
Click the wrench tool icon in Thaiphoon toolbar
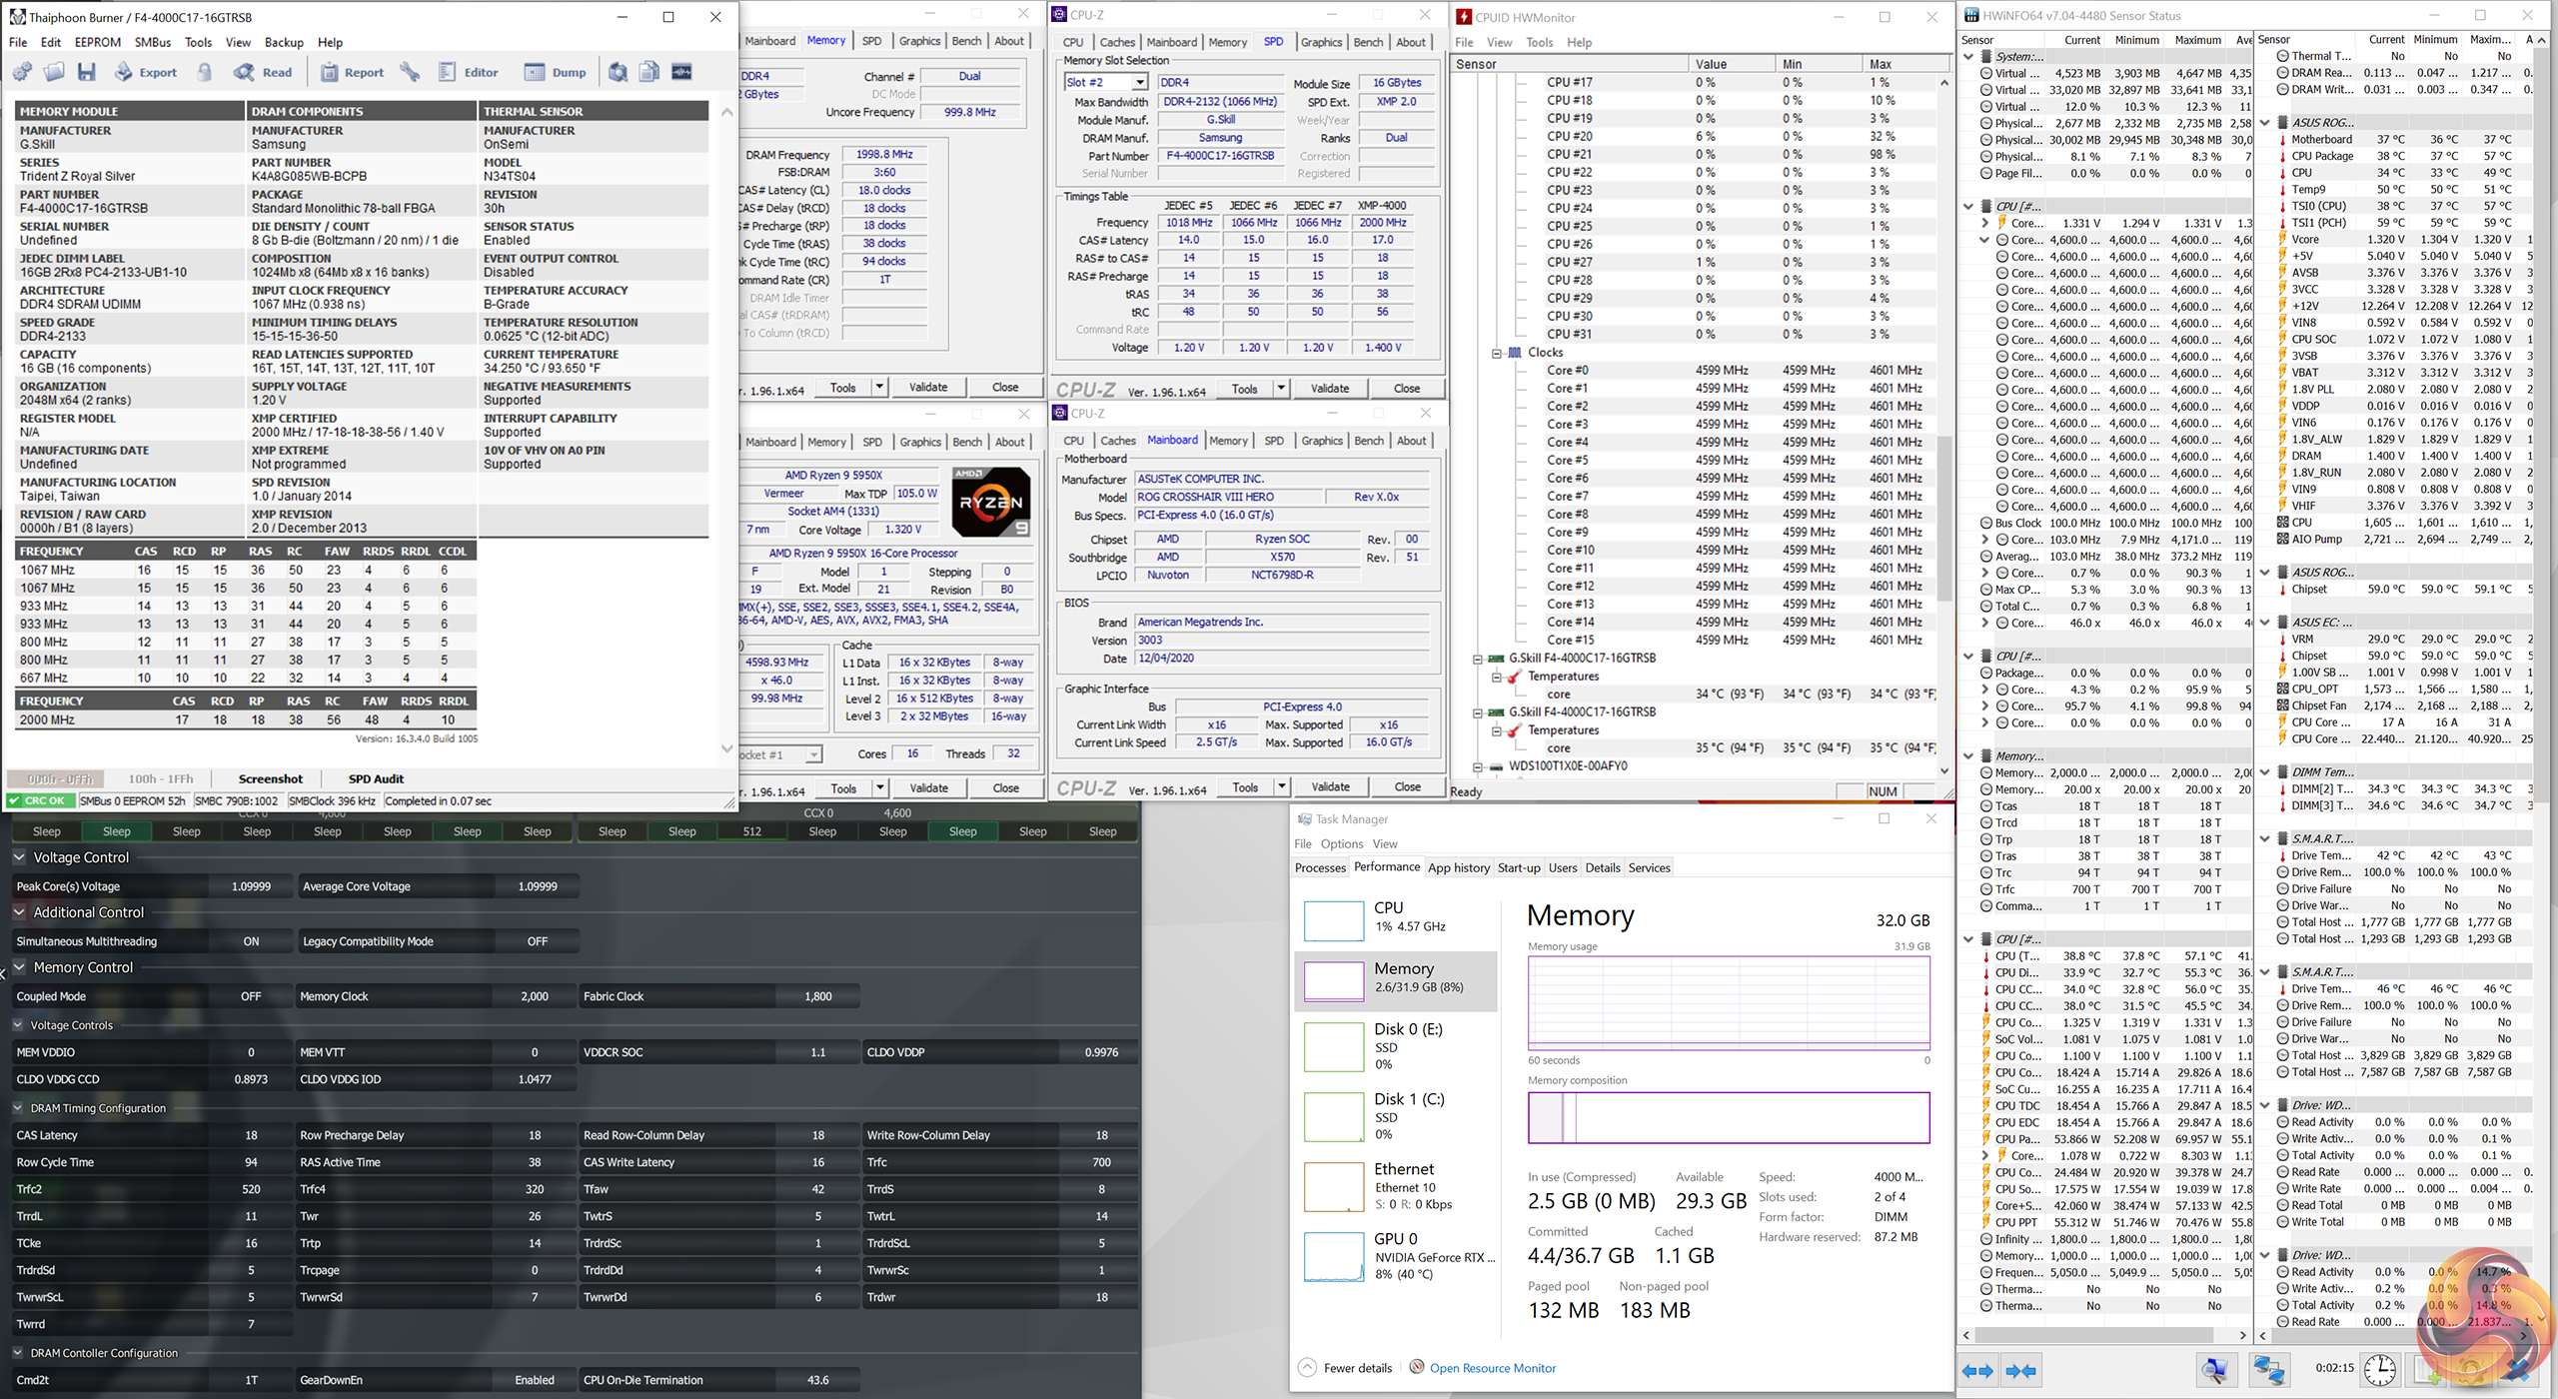410,72
